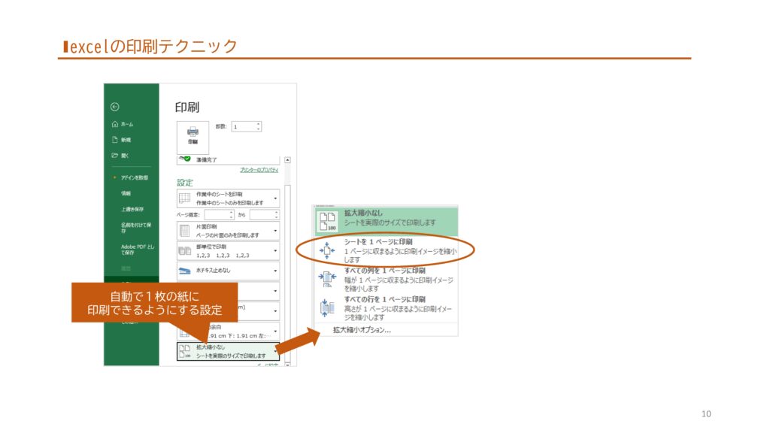This screenshot has width=770, height=433.
Task: Expand the ホチキス止めなし dropdown
Action: click(275, 271)
